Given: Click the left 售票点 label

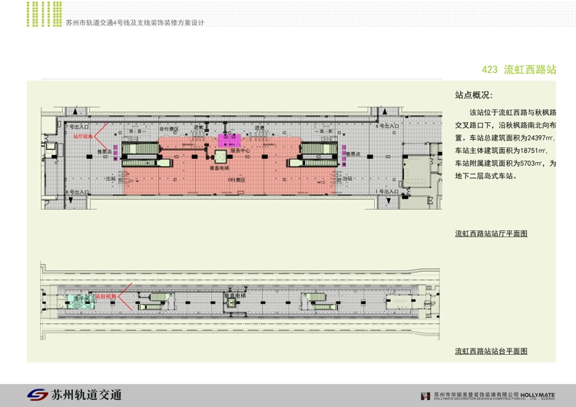Looking at the screenshot, I should point(104,151).
